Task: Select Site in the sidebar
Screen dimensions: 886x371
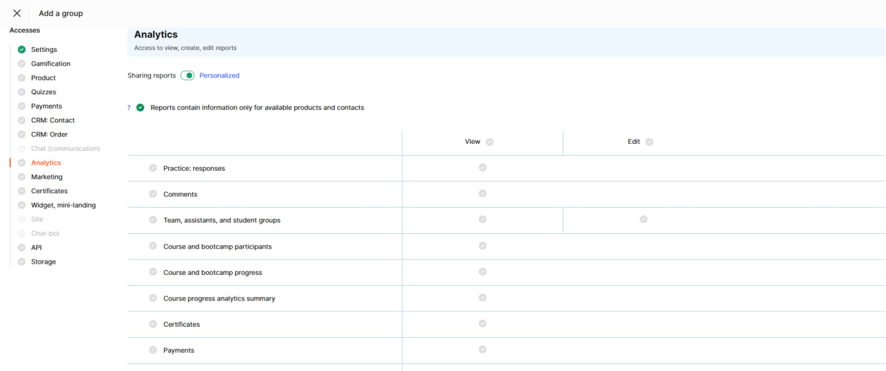Action: [37, 219]
